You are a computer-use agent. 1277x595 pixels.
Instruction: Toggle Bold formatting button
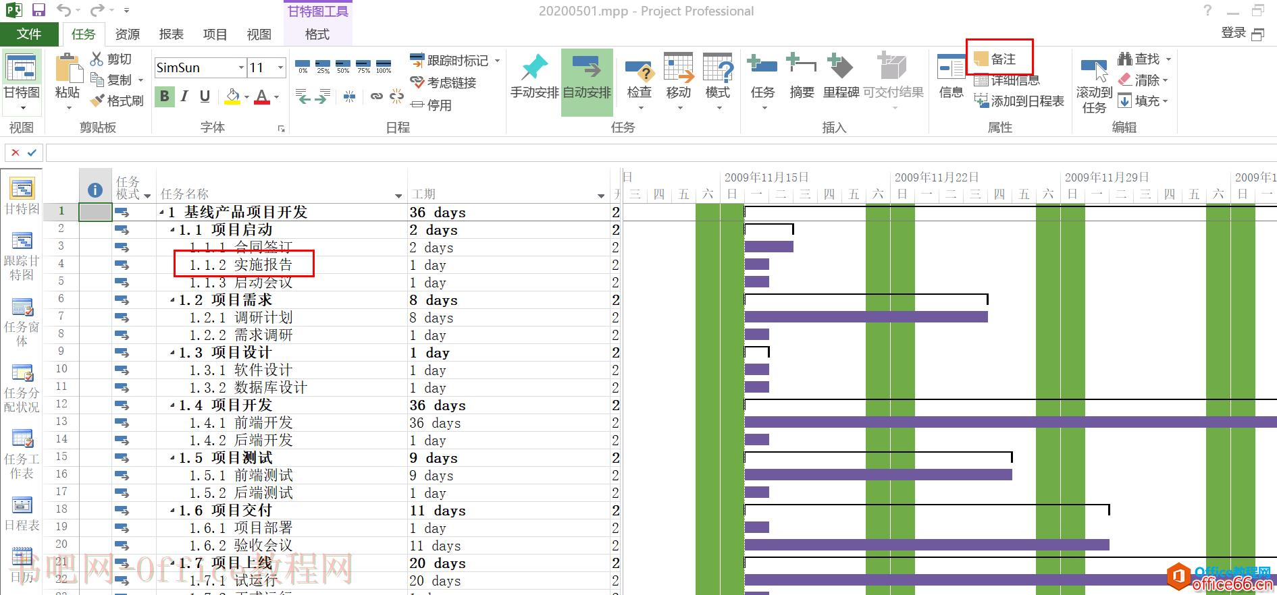[164, 96]
